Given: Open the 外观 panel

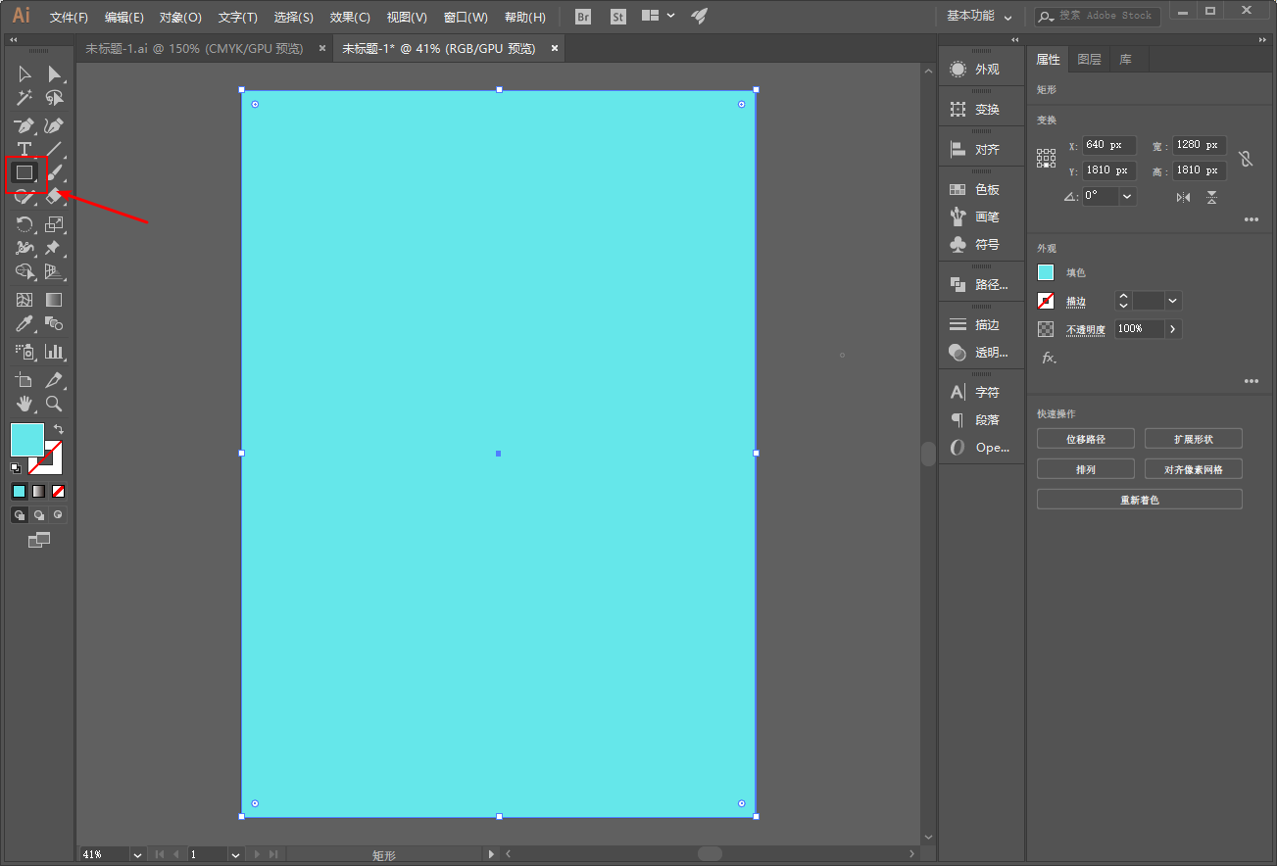Looking at the screenshot, I should (x=980, y=70).
